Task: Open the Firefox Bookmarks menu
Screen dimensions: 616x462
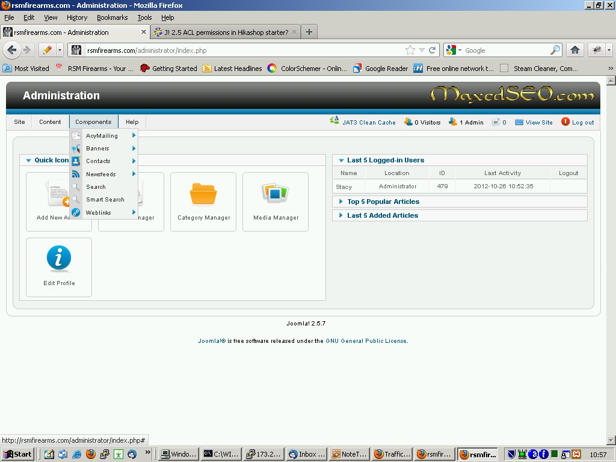Action: [112, 17]
